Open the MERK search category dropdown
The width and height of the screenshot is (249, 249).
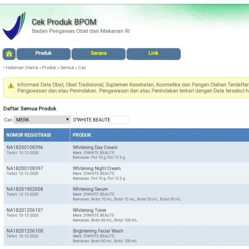click(42, 120)
